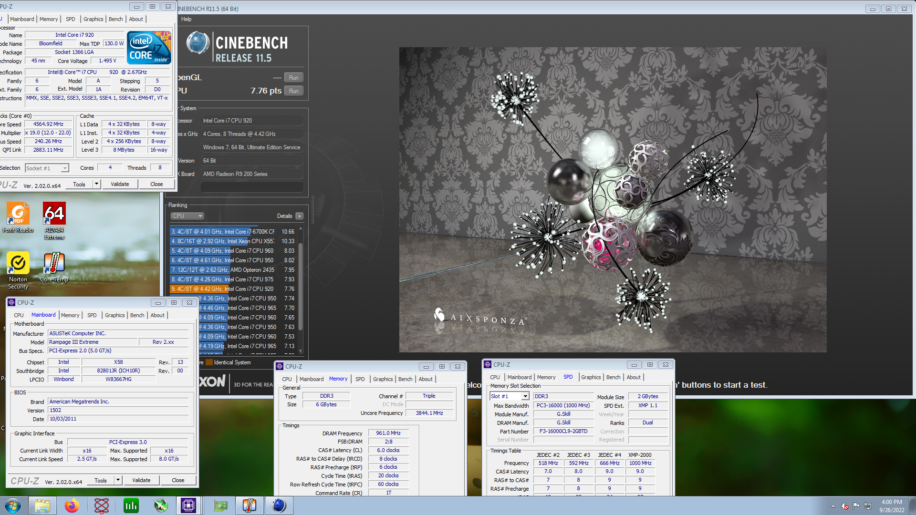Click the Details arrow button in Ranking

(x=300, y=216)
